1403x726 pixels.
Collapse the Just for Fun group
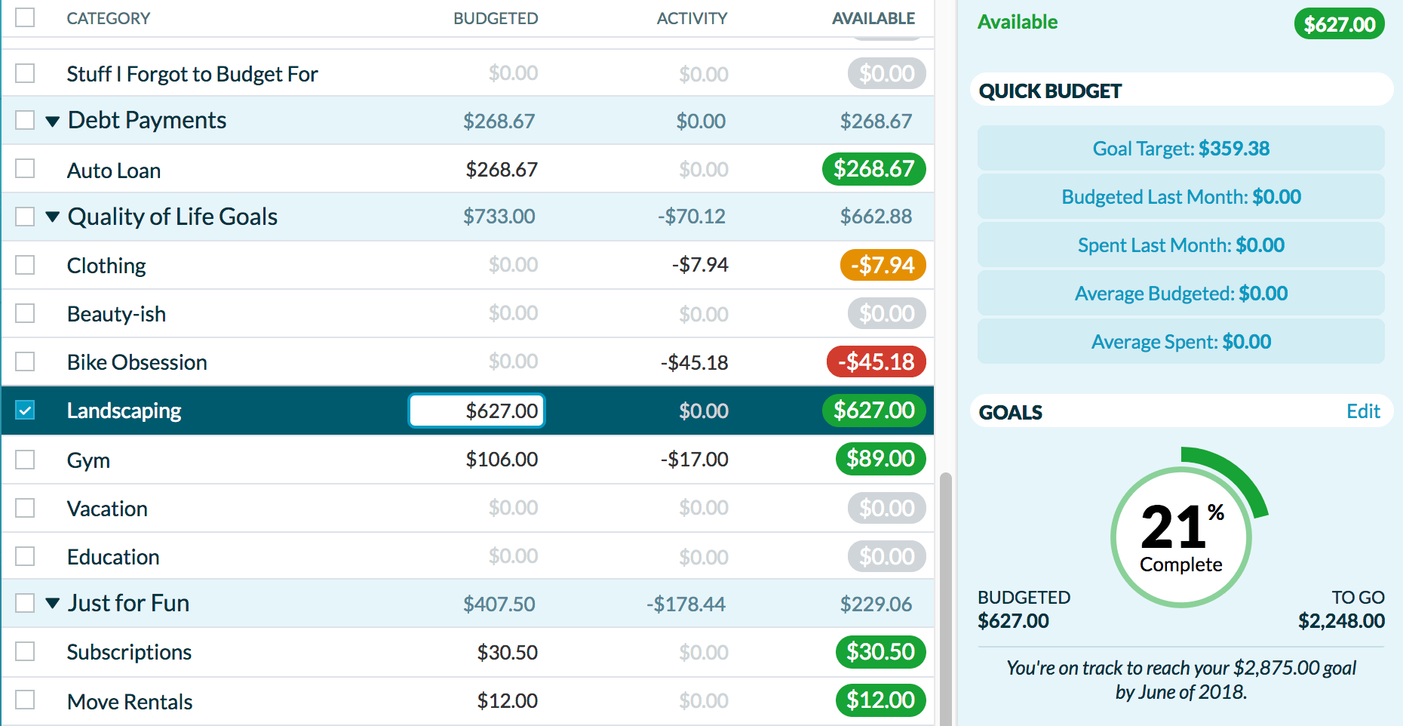pyautogui.click(x=52, y=604)
